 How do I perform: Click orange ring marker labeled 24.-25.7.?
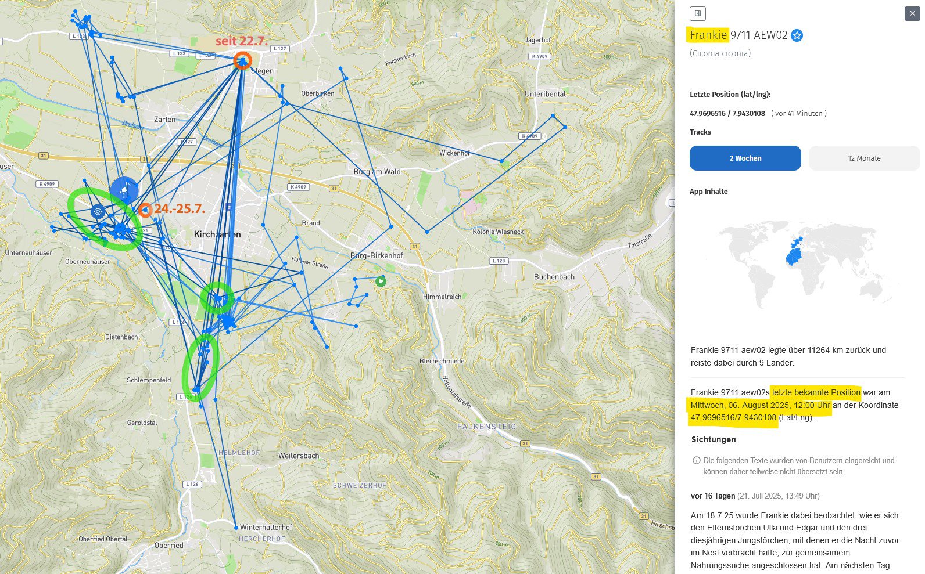coord(145,210)
